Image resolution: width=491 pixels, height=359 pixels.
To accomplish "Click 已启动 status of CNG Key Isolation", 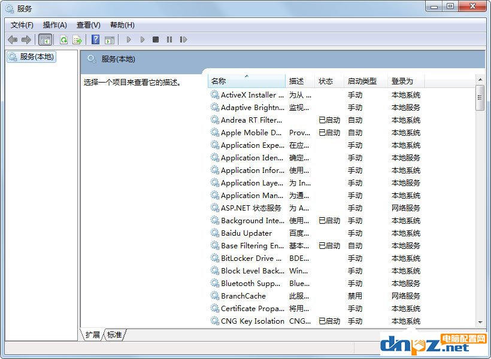I will 329,321.
